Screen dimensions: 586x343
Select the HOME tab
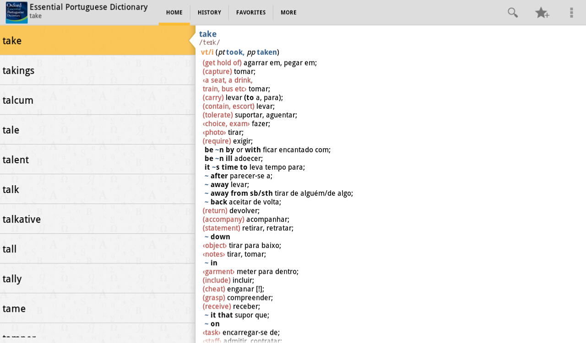174,12
